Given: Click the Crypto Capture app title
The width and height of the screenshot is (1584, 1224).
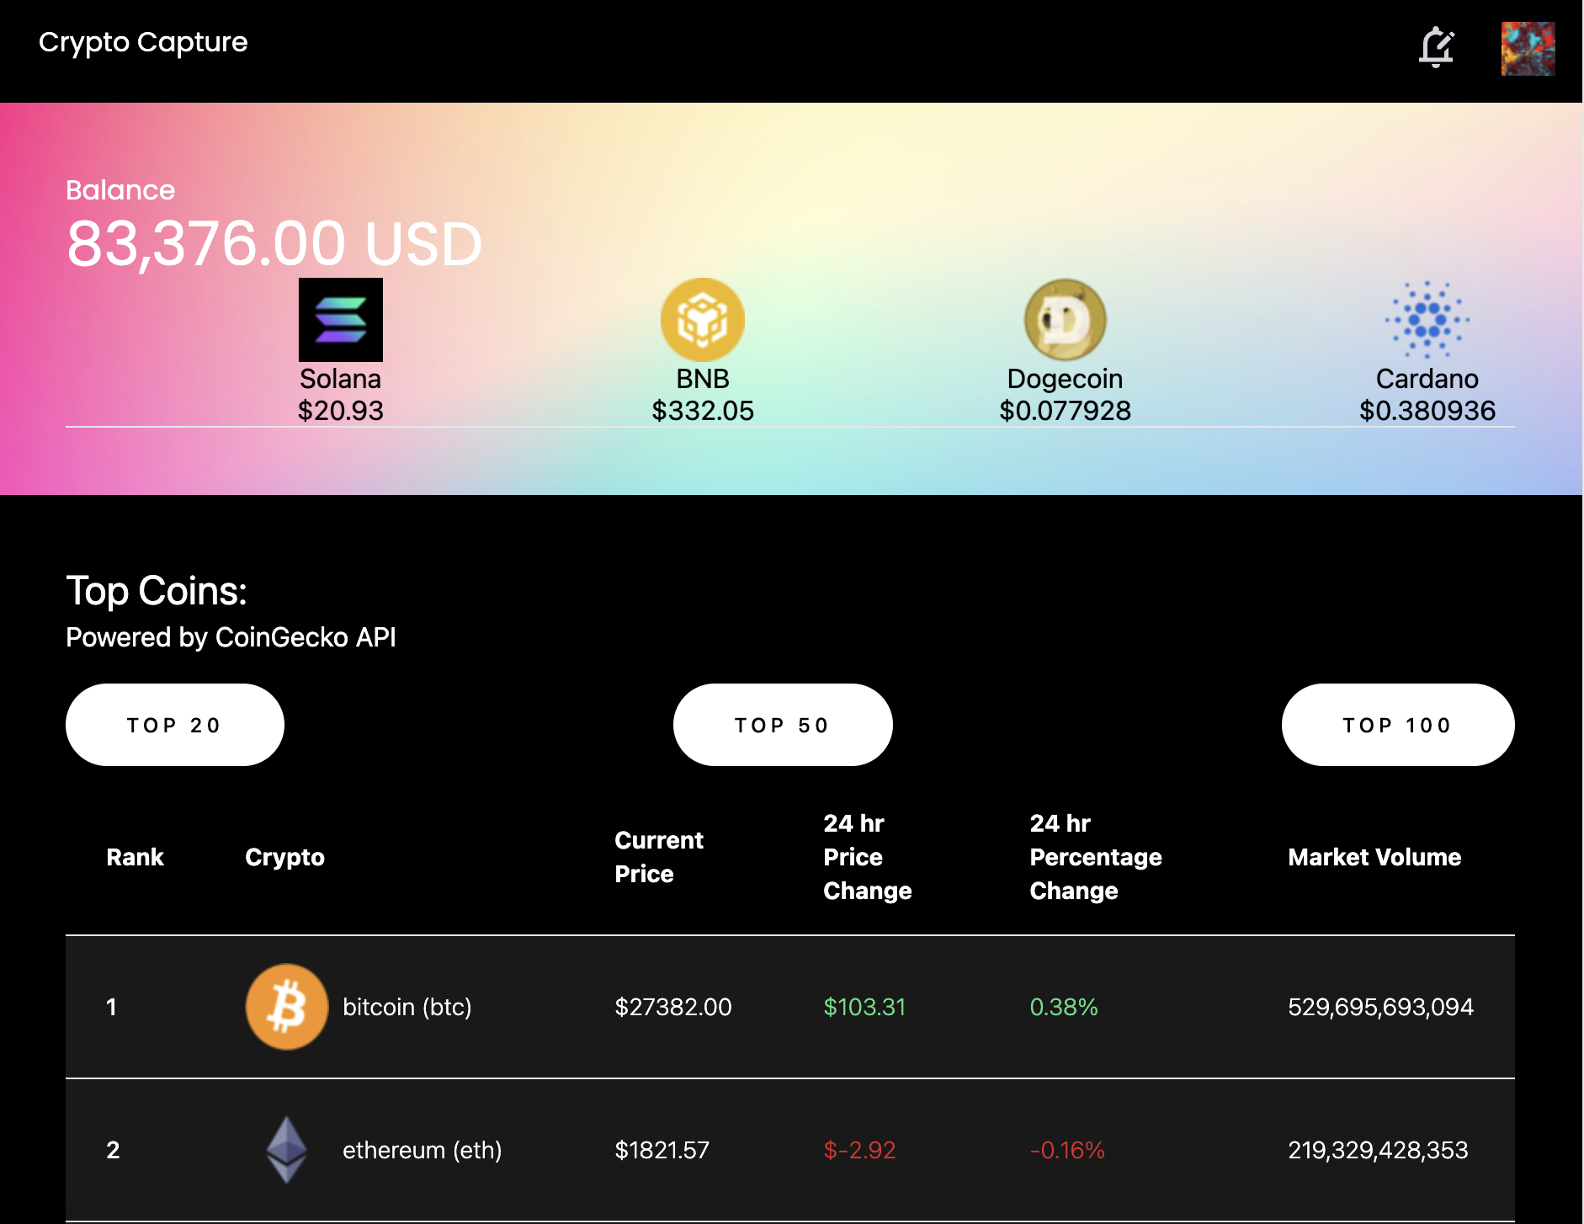Looking at the screenshot, I should pos(143,42).
